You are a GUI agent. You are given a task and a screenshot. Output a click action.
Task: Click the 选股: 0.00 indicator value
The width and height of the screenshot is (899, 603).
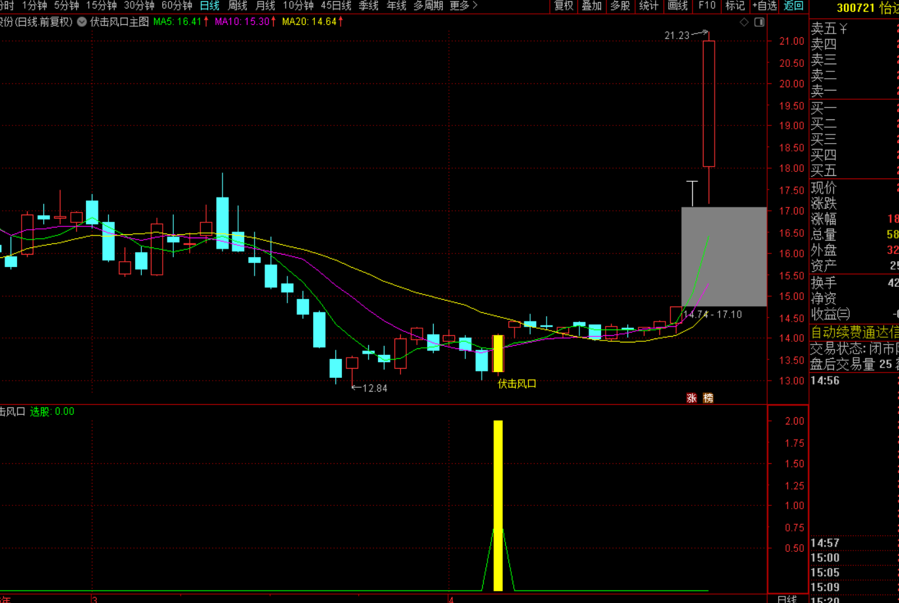52,411
